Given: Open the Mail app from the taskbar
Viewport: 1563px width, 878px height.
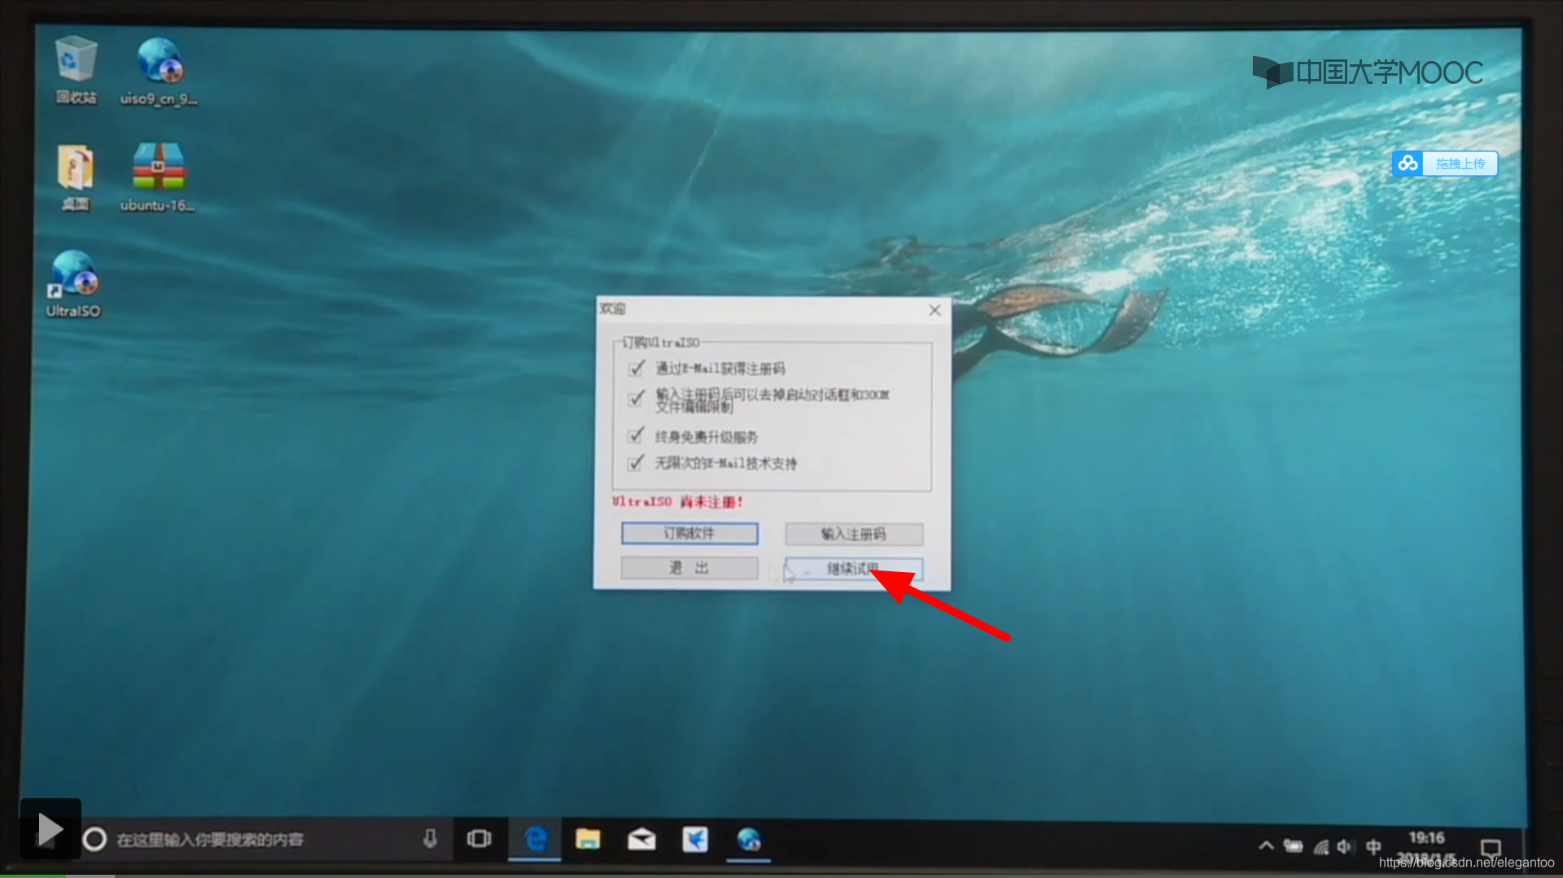Looking at the screenshot, I should pyautogui.click(x=641, y=838).
